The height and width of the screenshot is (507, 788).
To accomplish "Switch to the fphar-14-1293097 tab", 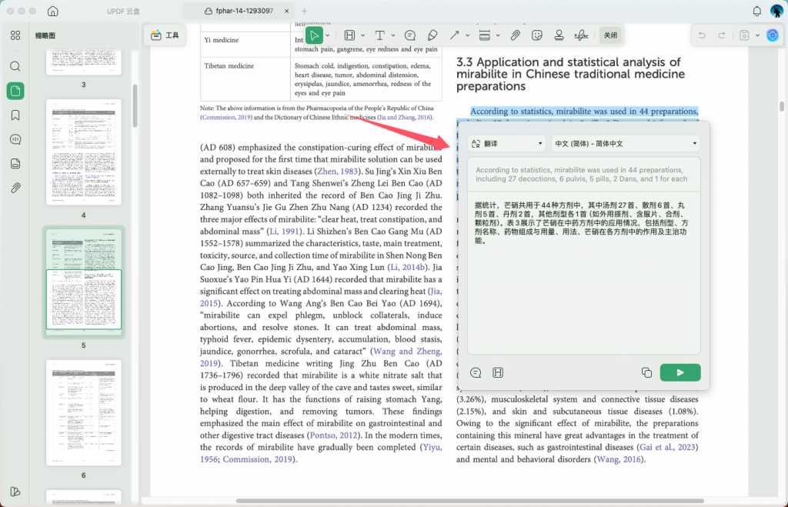I will [x=239, y=11].
